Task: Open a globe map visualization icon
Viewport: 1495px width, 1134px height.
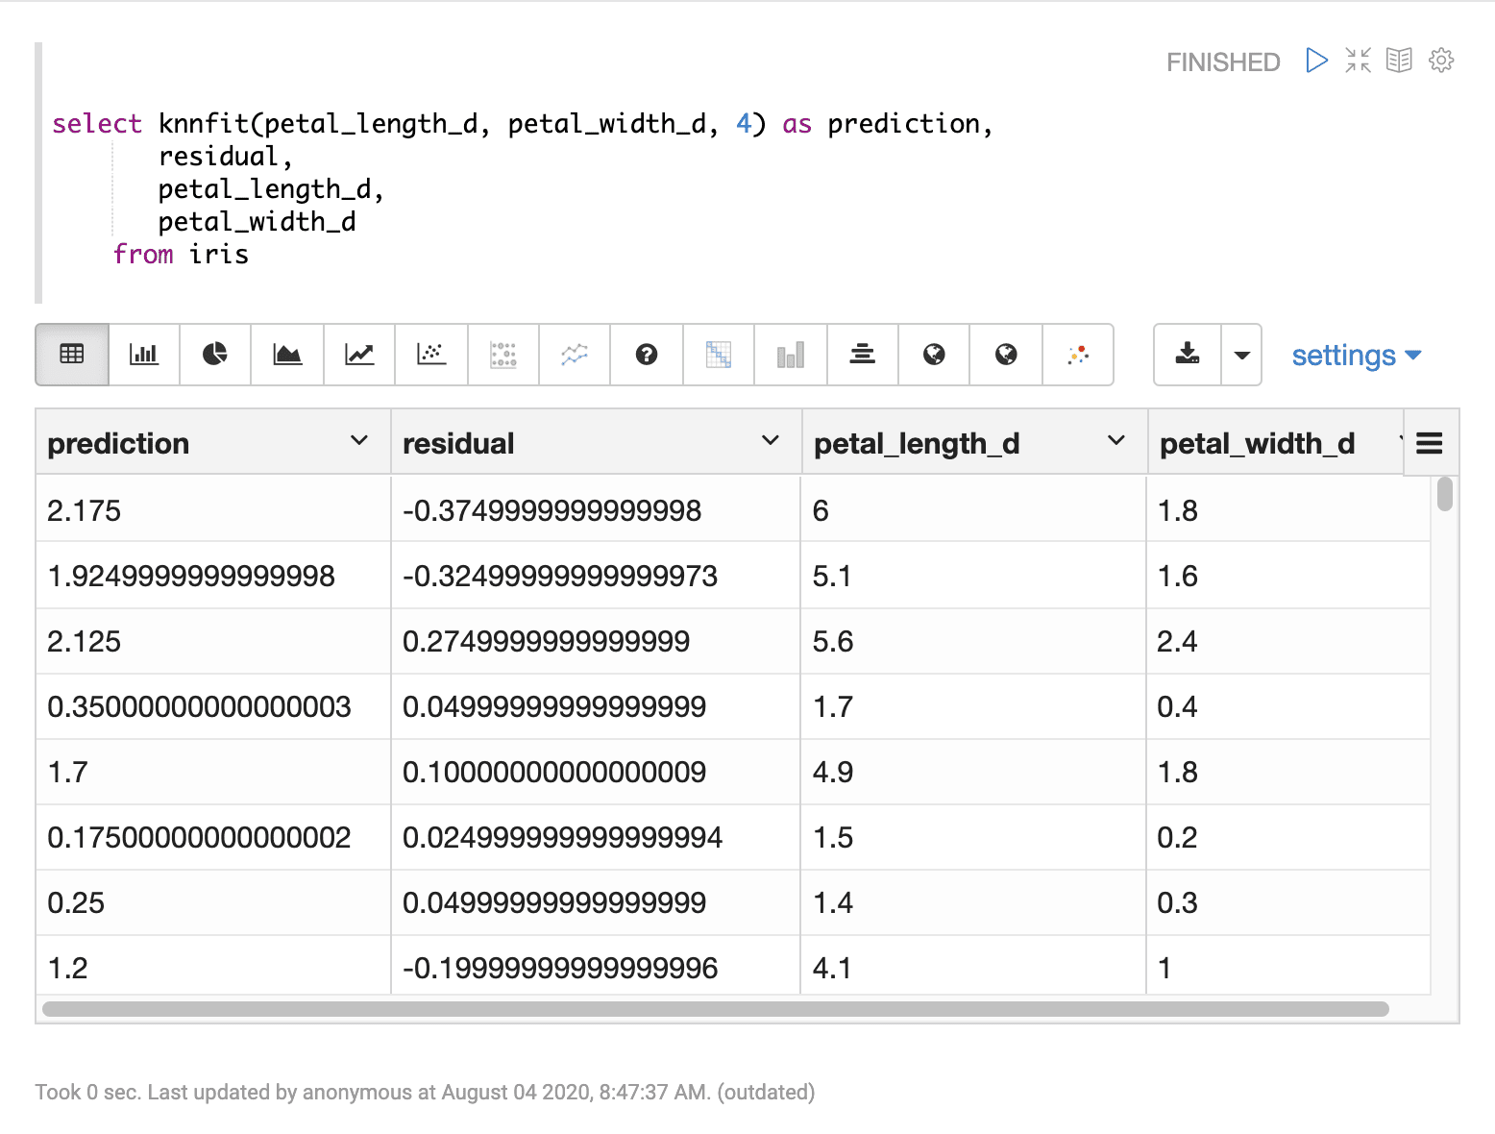Action: coord(933,355)
